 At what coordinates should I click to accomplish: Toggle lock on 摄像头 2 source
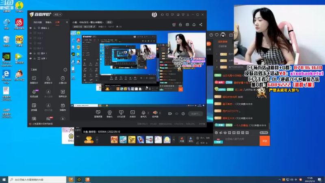coord(35,28)
